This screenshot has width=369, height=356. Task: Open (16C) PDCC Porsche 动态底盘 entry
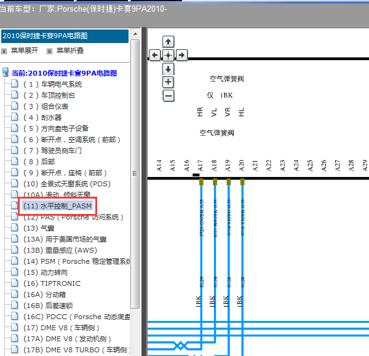[77, 317]
